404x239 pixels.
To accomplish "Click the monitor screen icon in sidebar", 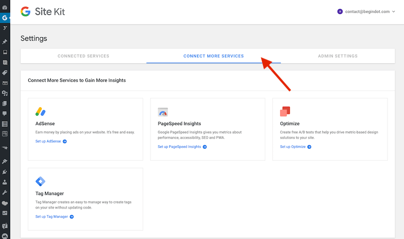I will [4, 52].
